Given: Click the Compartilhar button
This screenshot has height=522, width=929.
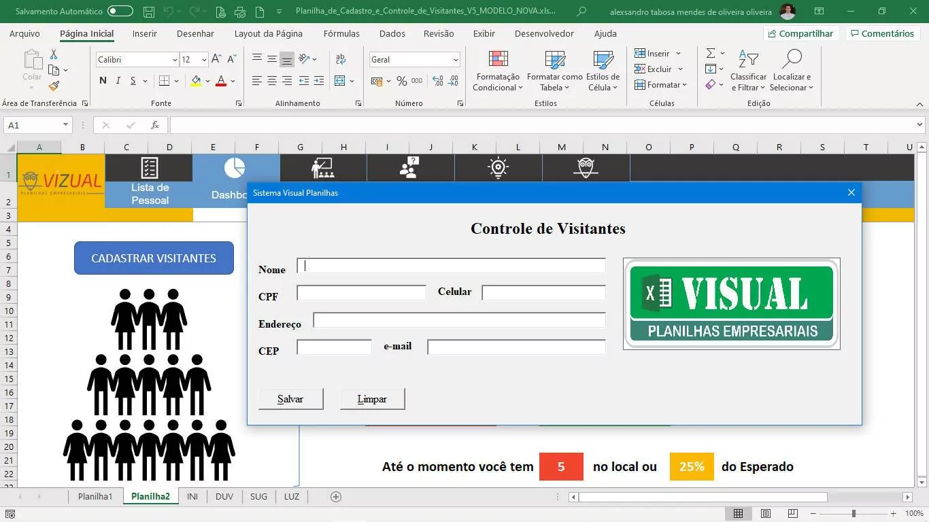Looking at the screenshot, I should [x=802, y=33].
